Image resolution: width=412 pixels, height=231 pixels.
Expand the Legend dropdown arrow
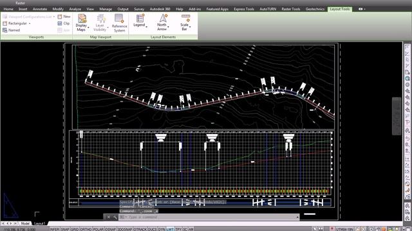(146, 26)
